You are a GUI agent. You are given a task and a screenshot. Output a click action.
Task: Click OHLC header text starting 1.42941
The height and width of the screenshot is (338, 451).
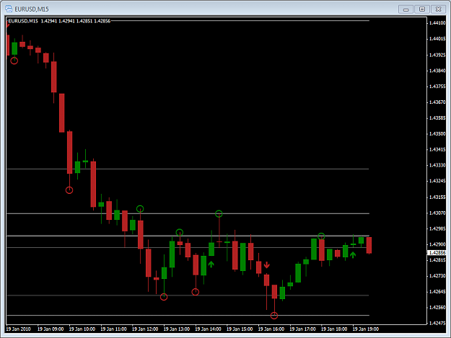tap(76, 21)
